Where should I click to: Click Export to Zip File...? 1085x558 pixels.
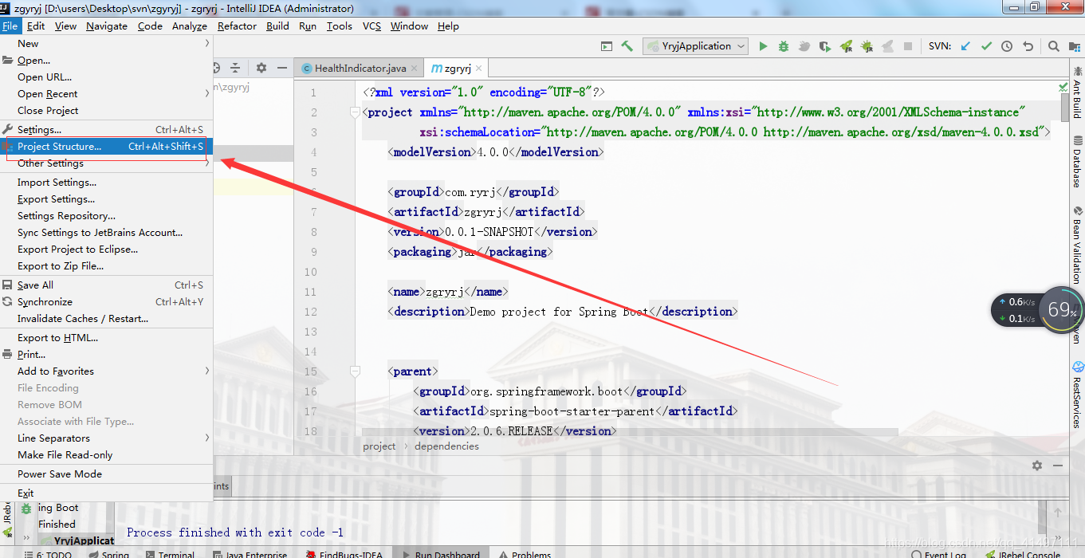(x=108, y=265)
